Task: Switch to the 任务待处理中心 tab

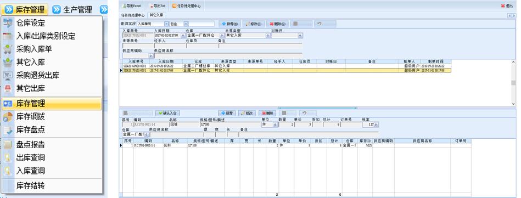Action: (x=133, y=15)
